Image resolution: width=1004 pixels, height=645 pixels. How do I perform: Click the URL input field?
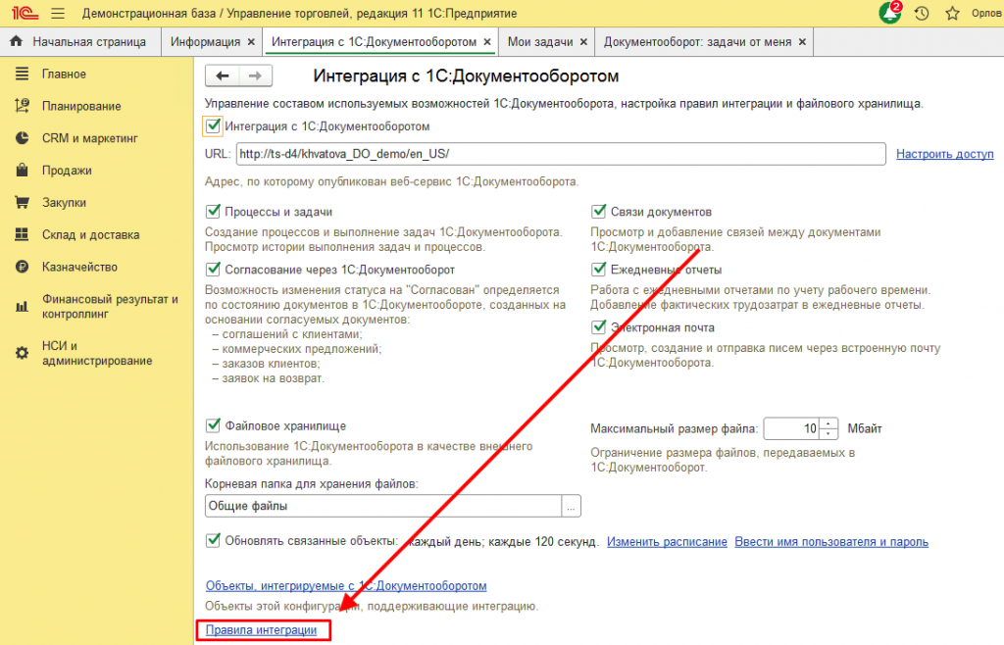click(561, 154)
